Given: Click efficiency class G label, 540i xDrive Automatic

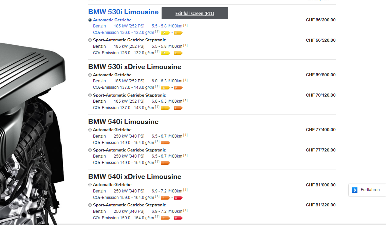Looking at the screenshot, I should pyautogui.click(x=178, y=198).
